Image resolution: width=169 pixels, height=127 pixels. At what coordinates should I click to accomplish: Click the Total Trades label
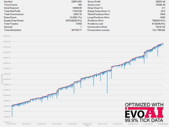point(11,24)
